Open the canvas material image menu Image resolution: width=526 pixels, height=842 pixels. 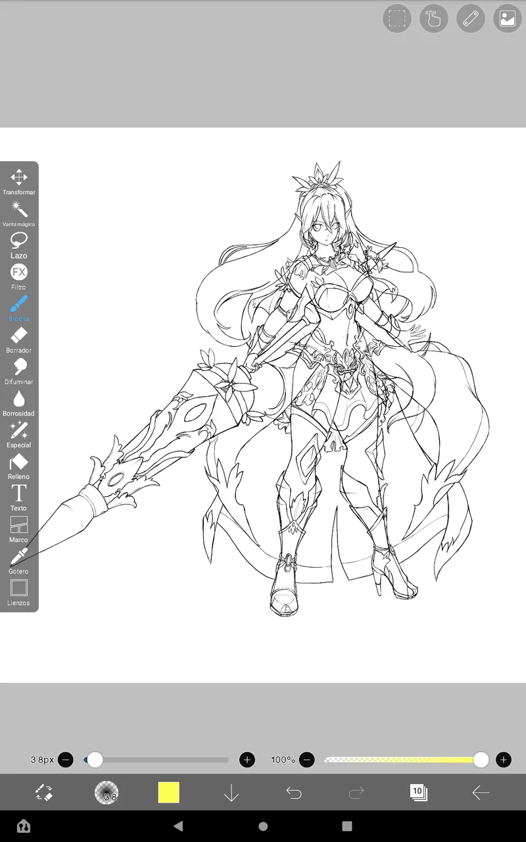tap(507, 18)
